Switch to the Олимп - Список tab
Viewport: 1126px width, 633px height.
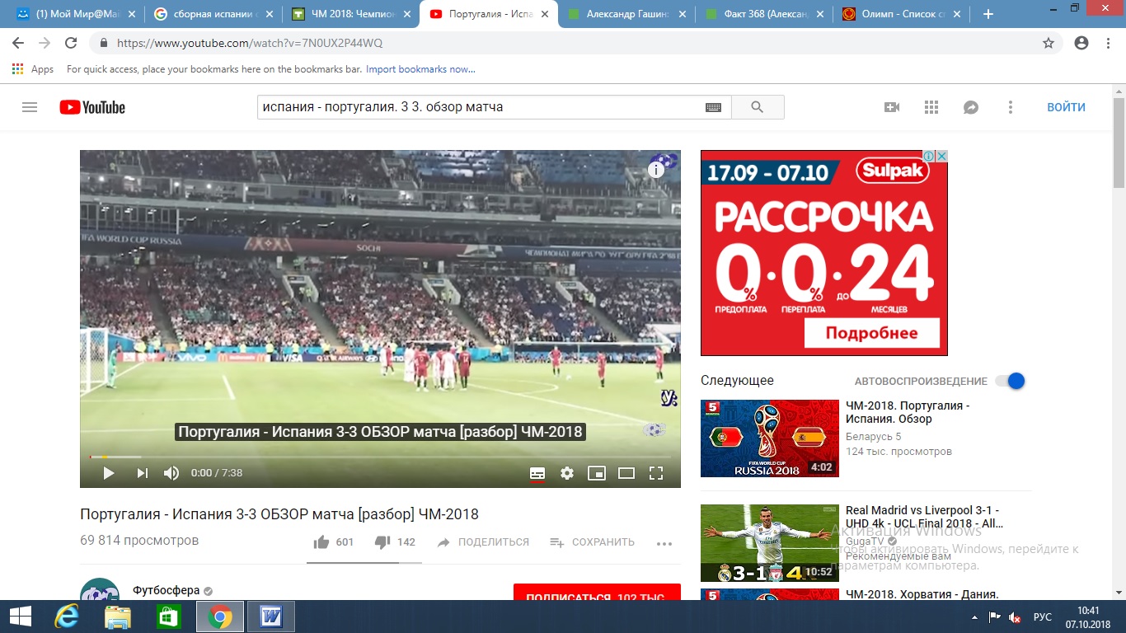click(x=902, y=14)
